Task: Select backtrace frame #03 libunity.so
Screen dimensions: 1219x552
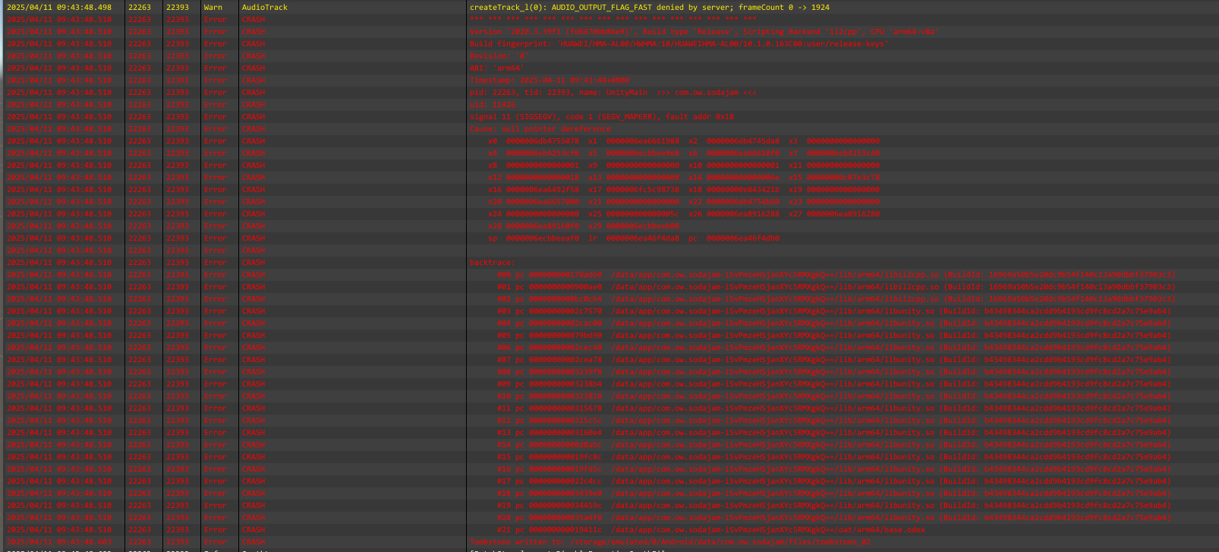Action: coord(834,311)
